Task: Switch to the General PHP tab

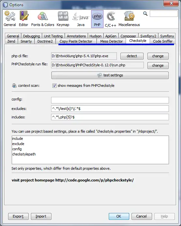Action: click(x=13, y=36)
